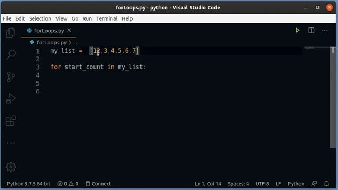Click line number 6 in the gutter
The width and height of the screenshot is (338, 190).
[x=37, y=91]
